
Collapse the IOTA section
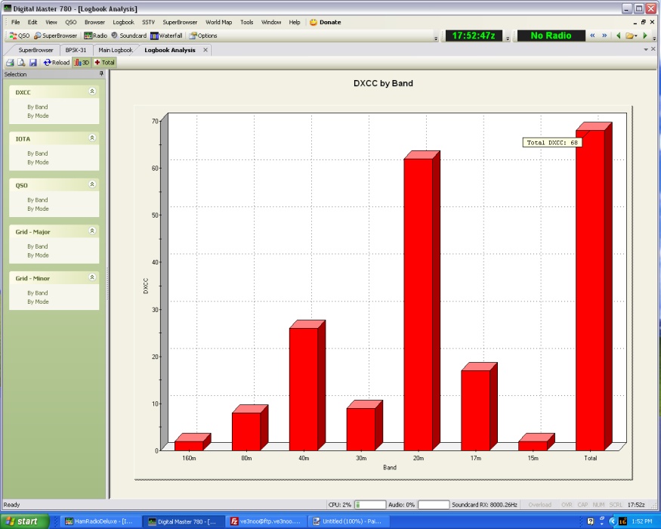(x=92, y=138)
